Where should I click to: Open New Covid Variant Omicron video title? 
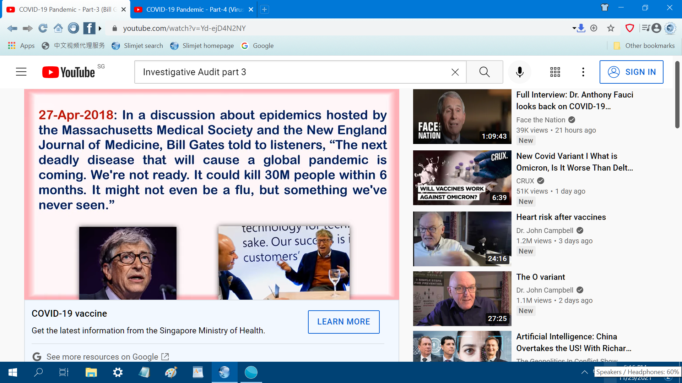(574, 162)
